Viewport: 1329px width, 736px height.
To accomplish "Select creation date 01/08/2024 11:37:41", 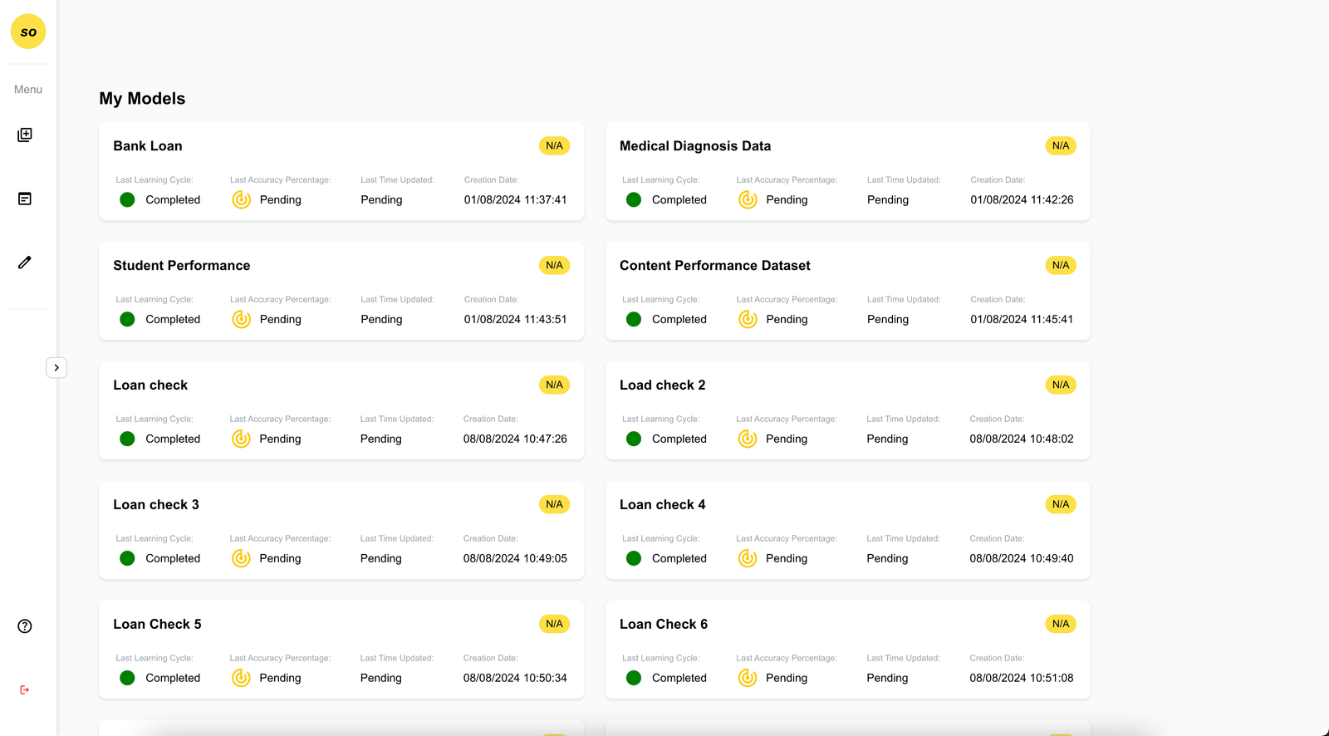I will 516,200.
